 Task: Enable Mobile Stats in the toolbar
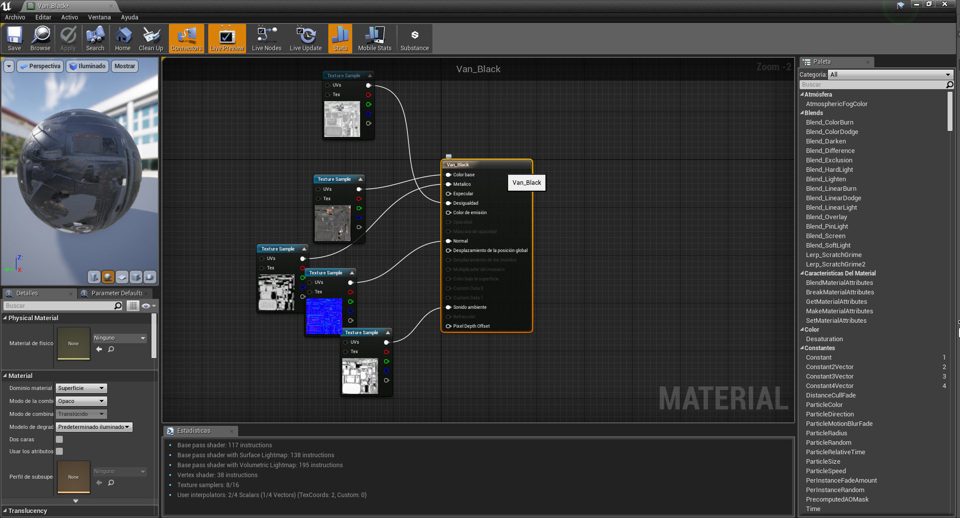click(x=375, y=39)
